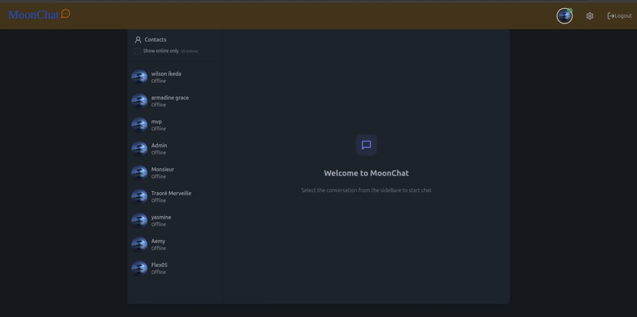Click the profile avatar in header
Image resolution: width=637 pixels, height=317 pixels.
pos(564,16)
